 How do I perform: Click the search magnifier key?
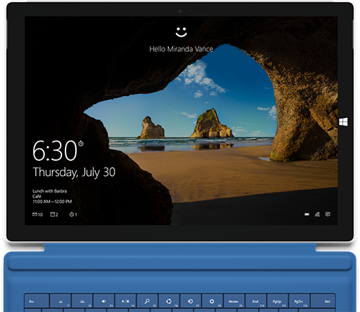147,301
